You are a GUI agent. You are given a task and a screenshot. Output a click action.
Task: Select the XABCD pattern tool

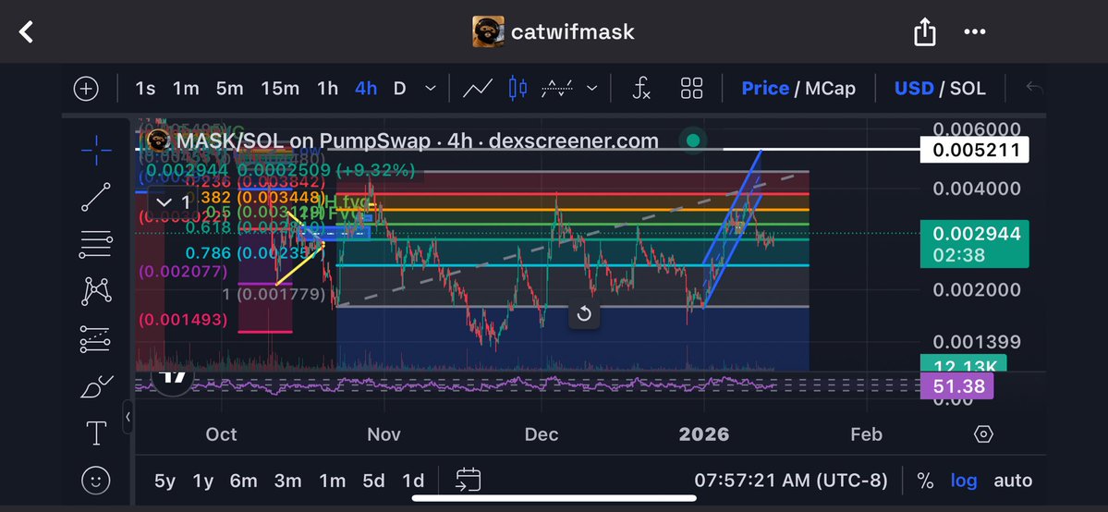(x=96, y=291)
